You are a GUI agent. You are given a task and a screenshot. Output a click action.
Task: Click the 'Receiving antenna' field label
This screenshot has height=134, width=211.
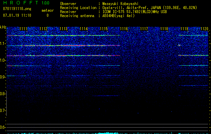(77, 16)
